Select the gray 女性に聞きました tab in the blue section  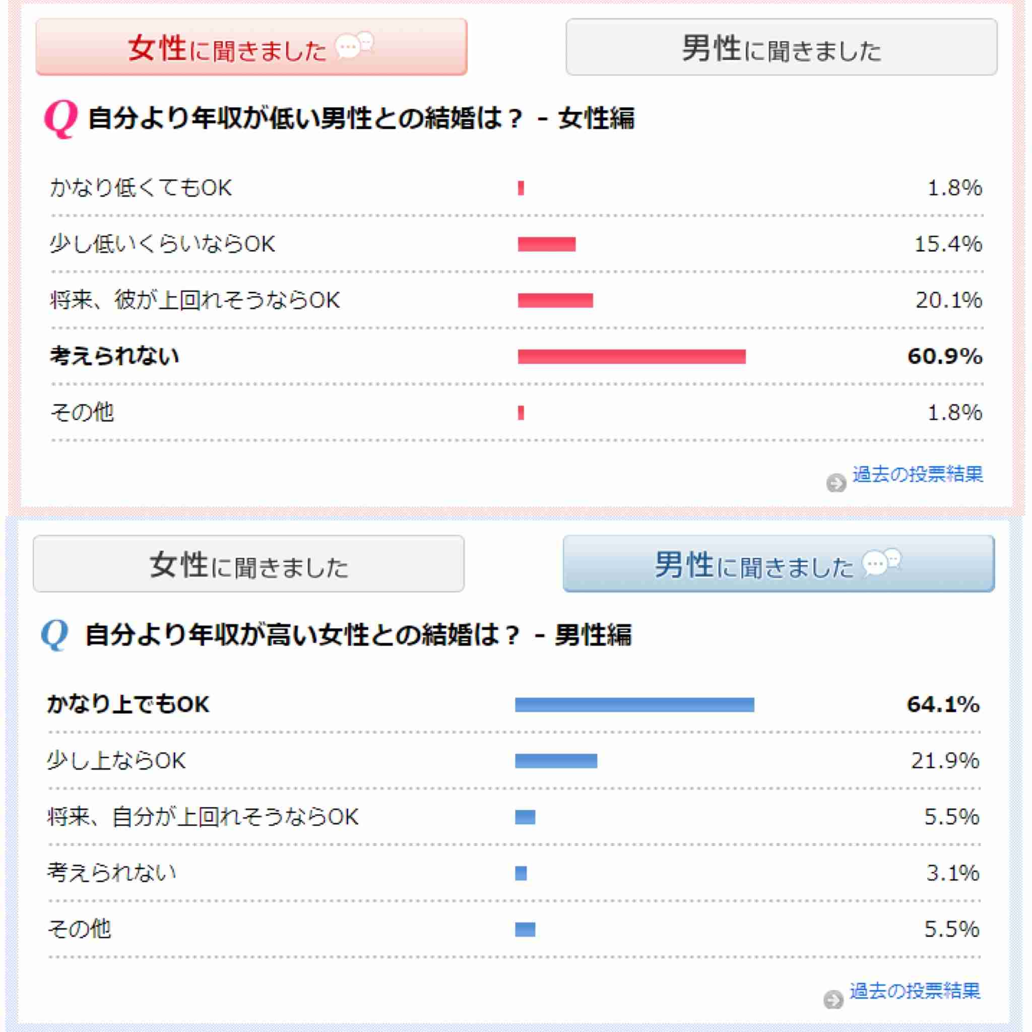248,563
